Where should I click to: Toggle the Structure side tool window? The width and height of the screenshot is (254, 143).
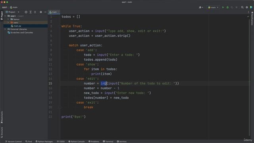[2, 132]
